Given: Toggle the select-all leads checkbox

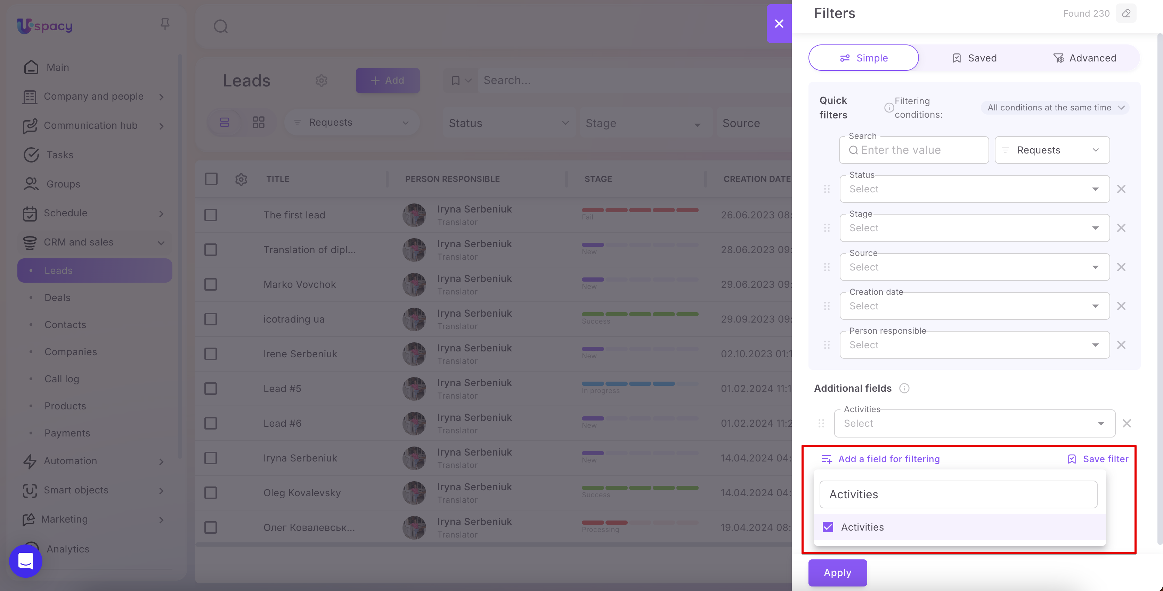Looking at the screenshot, I should tap(211, 179).
